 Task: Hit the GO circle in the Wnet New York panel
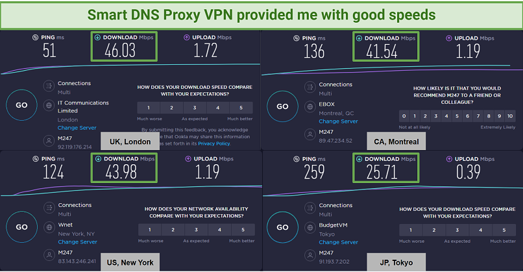[x=21, y=227]
